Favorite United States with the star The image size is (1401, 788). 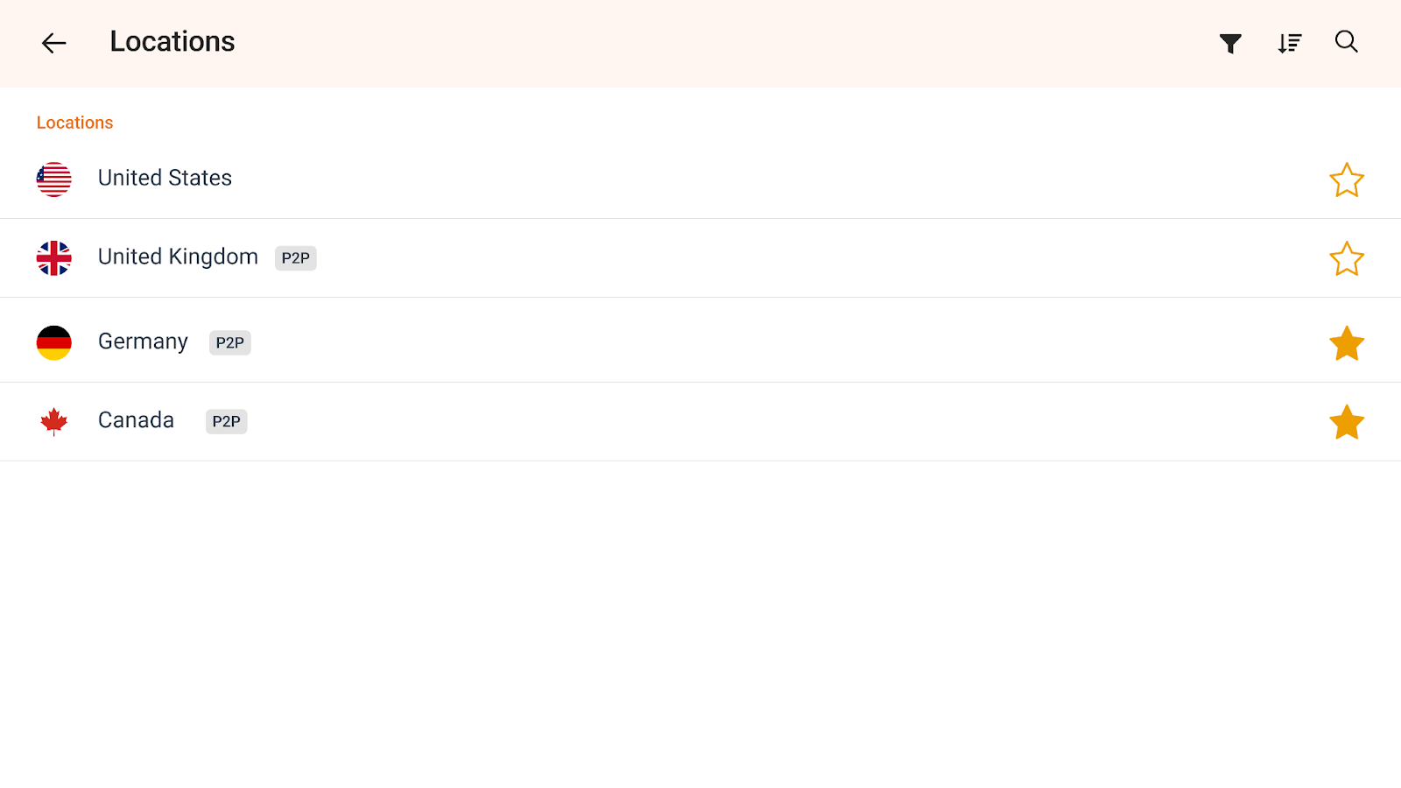(1346, 180)
